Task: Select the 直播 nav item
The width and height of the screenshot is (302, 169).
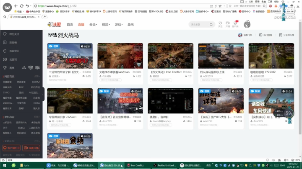Action: (x=81, y=24)
